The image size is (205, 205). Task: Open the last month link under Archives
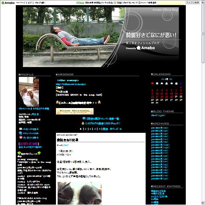pyautogui.click(x=160, y=179)
